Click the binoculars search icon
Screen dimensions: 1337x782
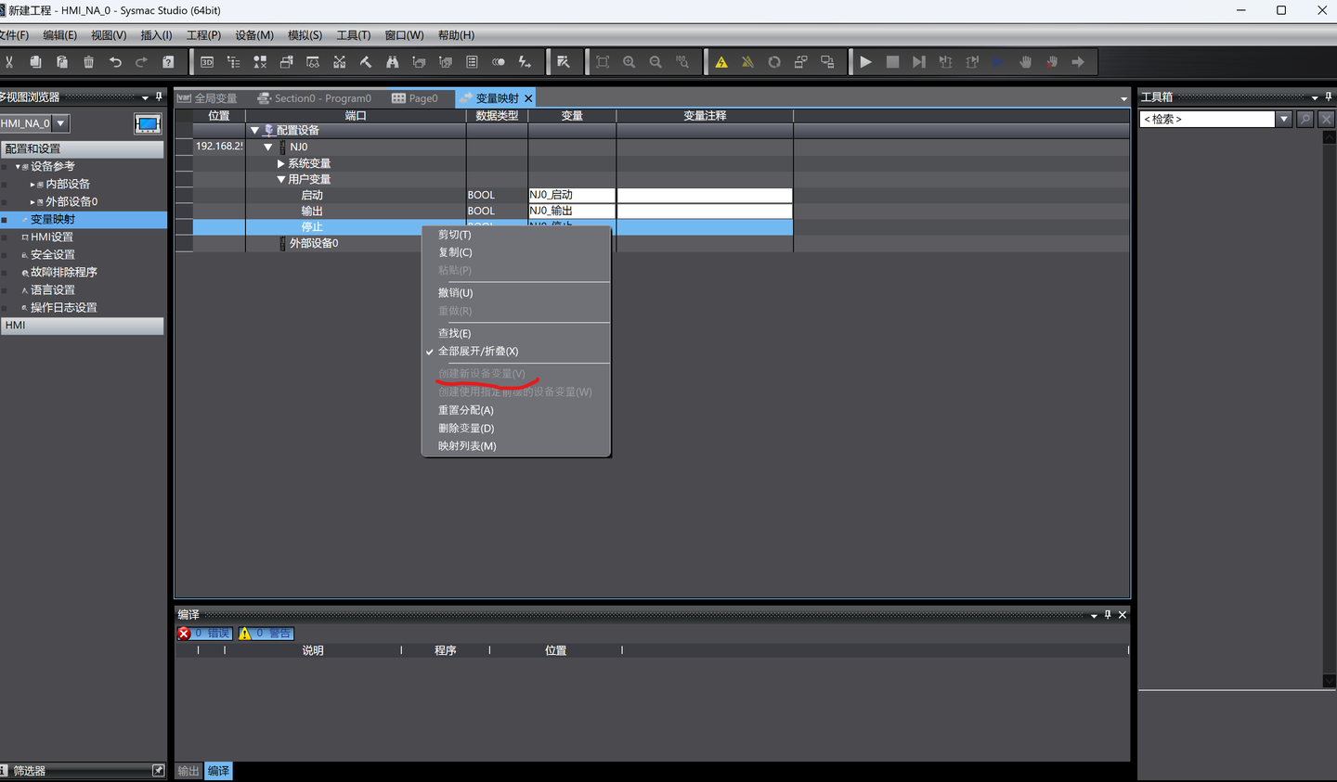392,62
